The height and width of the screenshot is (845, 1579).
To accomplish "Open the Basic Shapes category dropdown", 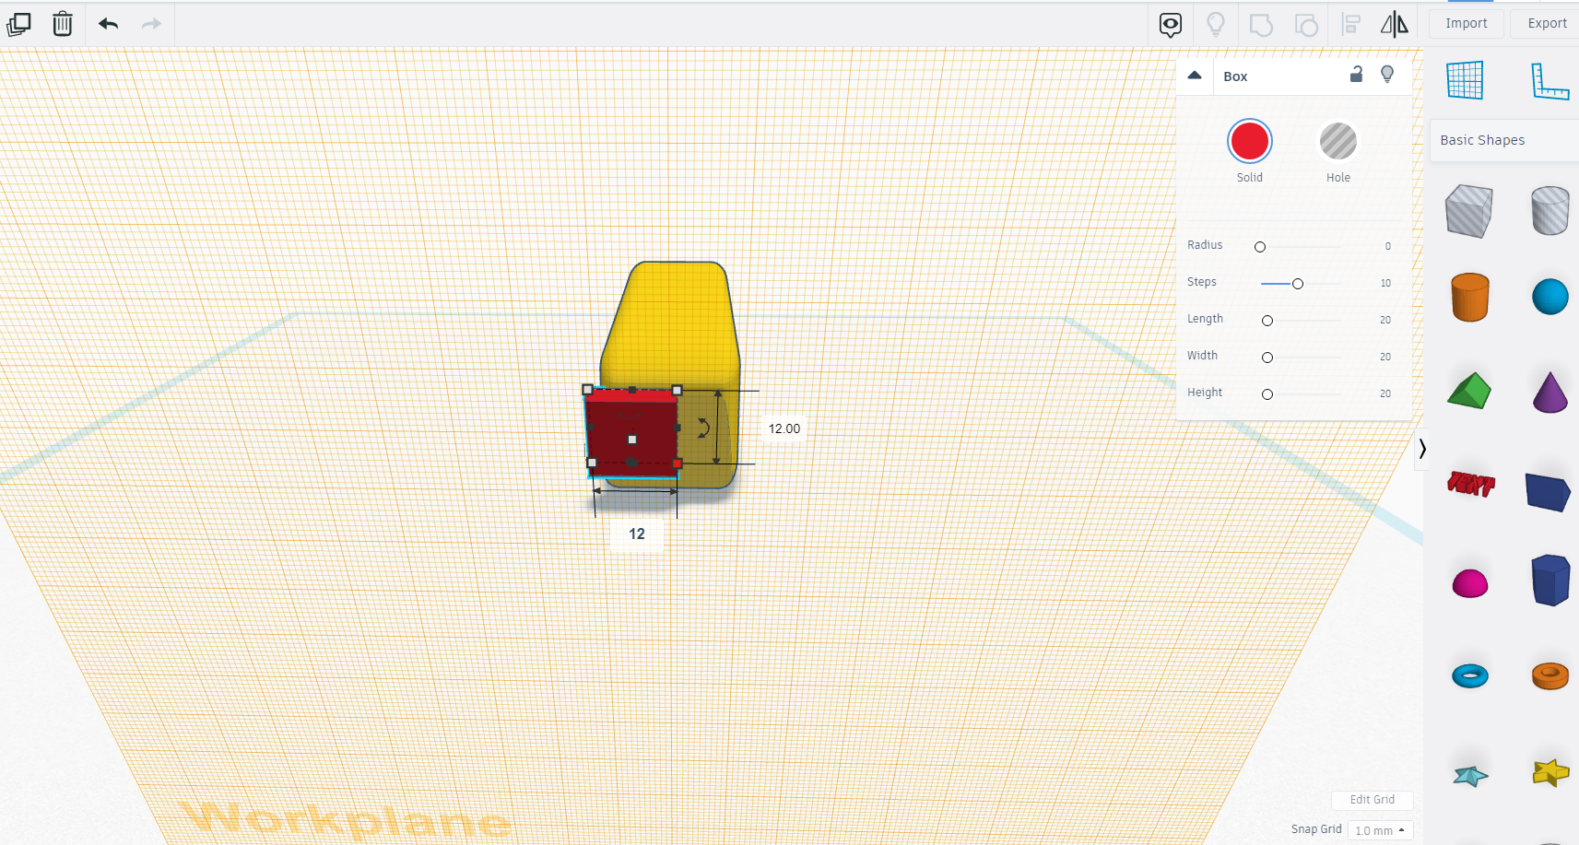I will pyautogui.click(x=1503, y=140).
